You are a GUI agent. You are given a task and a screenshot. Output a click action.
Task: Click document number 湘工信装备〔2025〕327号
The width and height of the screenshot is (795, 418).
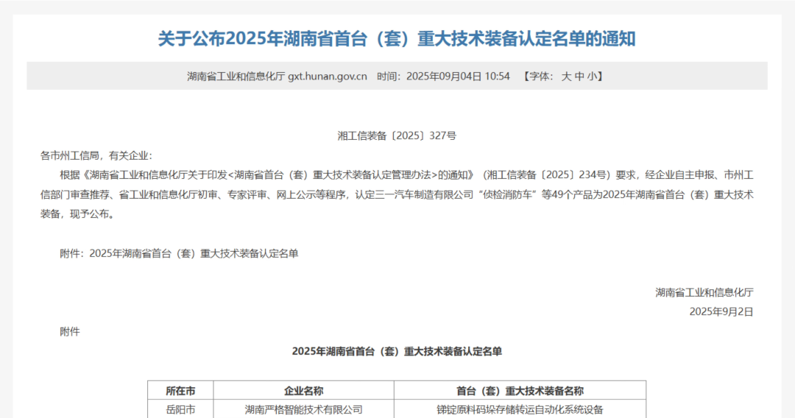point(397,136)
